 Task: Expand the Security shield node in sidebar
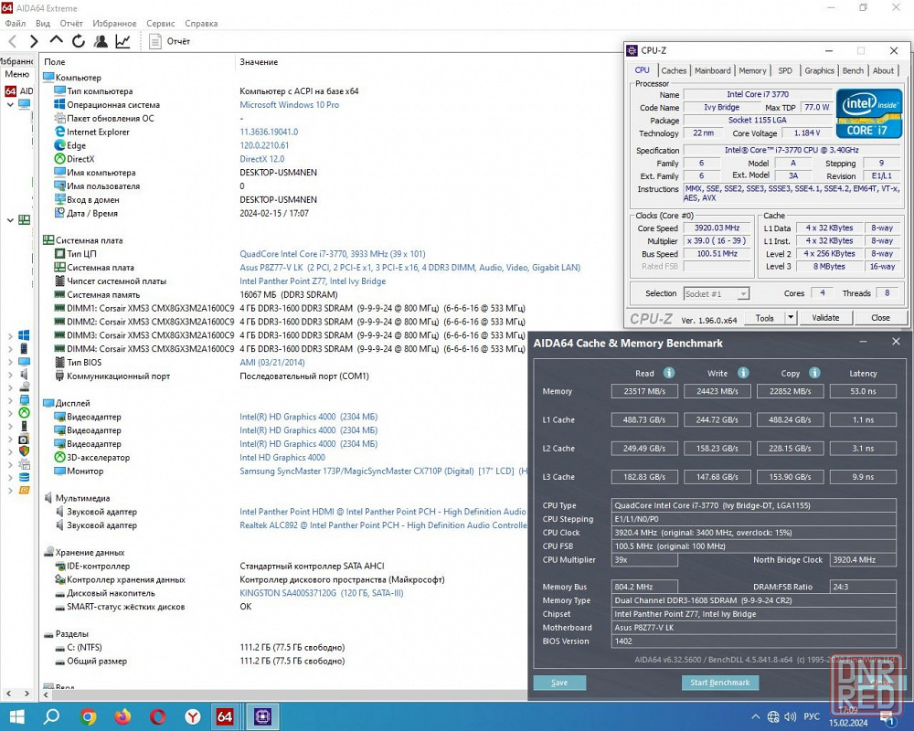10,451
